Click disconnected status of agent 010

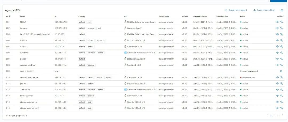pyautogui.click(x=247, y=77)
